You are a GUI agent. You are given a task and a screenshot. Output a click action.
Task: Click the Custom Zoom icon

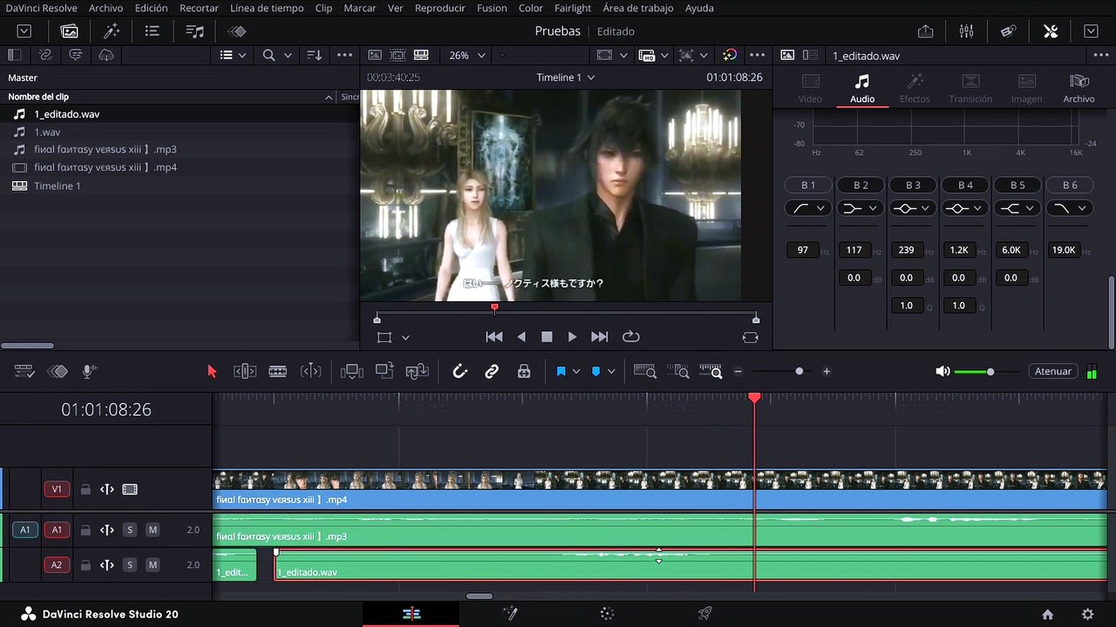(711, 372)
